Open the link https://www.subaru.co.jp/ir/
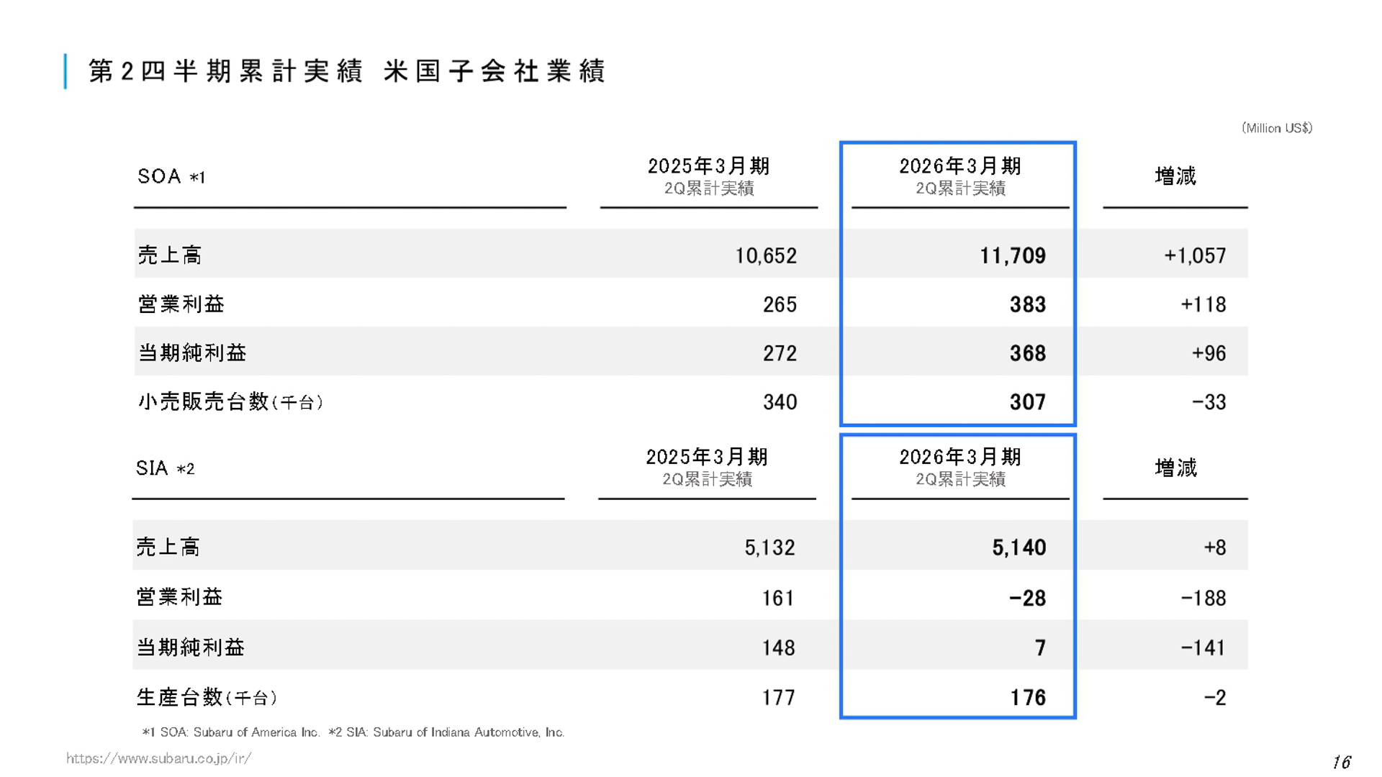 (x=158, y=757)
